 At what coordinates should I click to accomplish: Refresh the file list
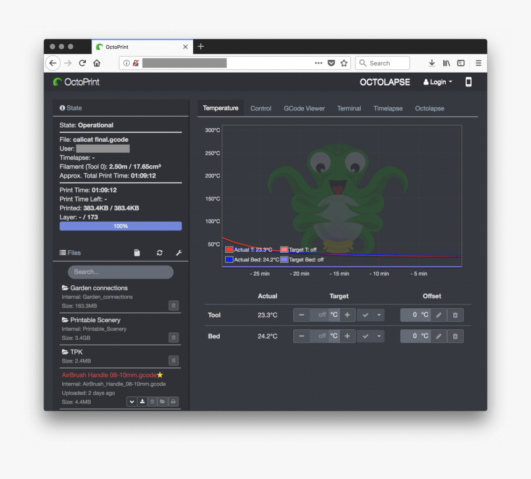(x=159, y=253)
